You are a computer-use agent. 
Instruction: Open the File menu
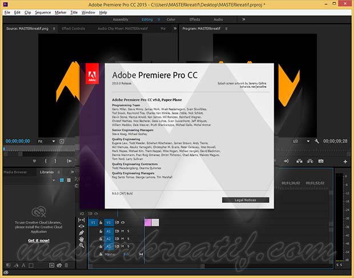coord(7,13)
